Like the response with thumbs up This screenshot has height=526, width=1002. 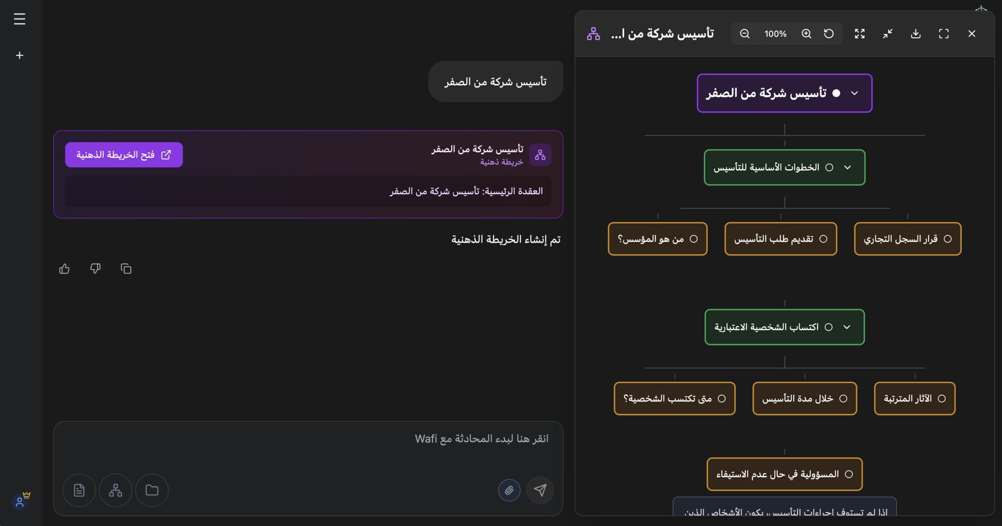[x=64, y=269]
